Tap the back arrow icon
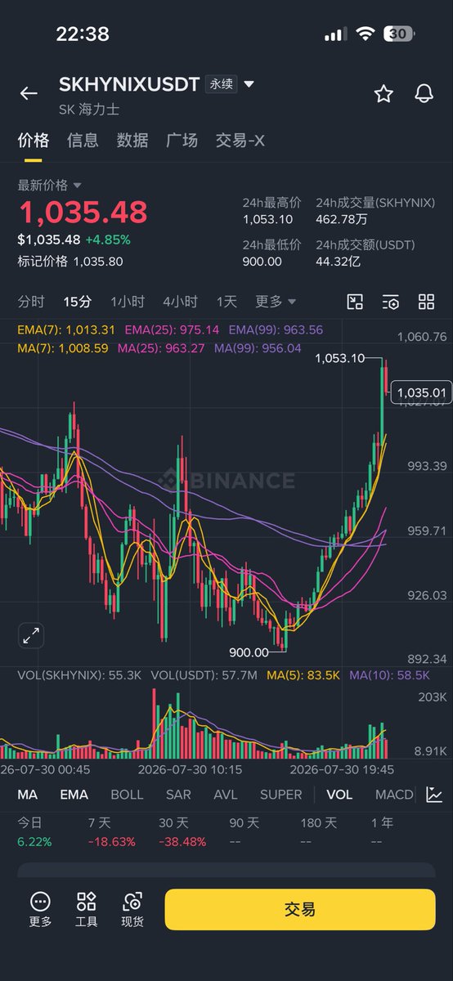The height and width of the screenshot is (981, 453). [x=29, y=93]
